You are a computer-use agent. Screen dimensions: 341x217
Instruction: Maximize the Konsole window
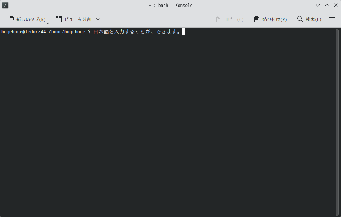click(327, 5)
